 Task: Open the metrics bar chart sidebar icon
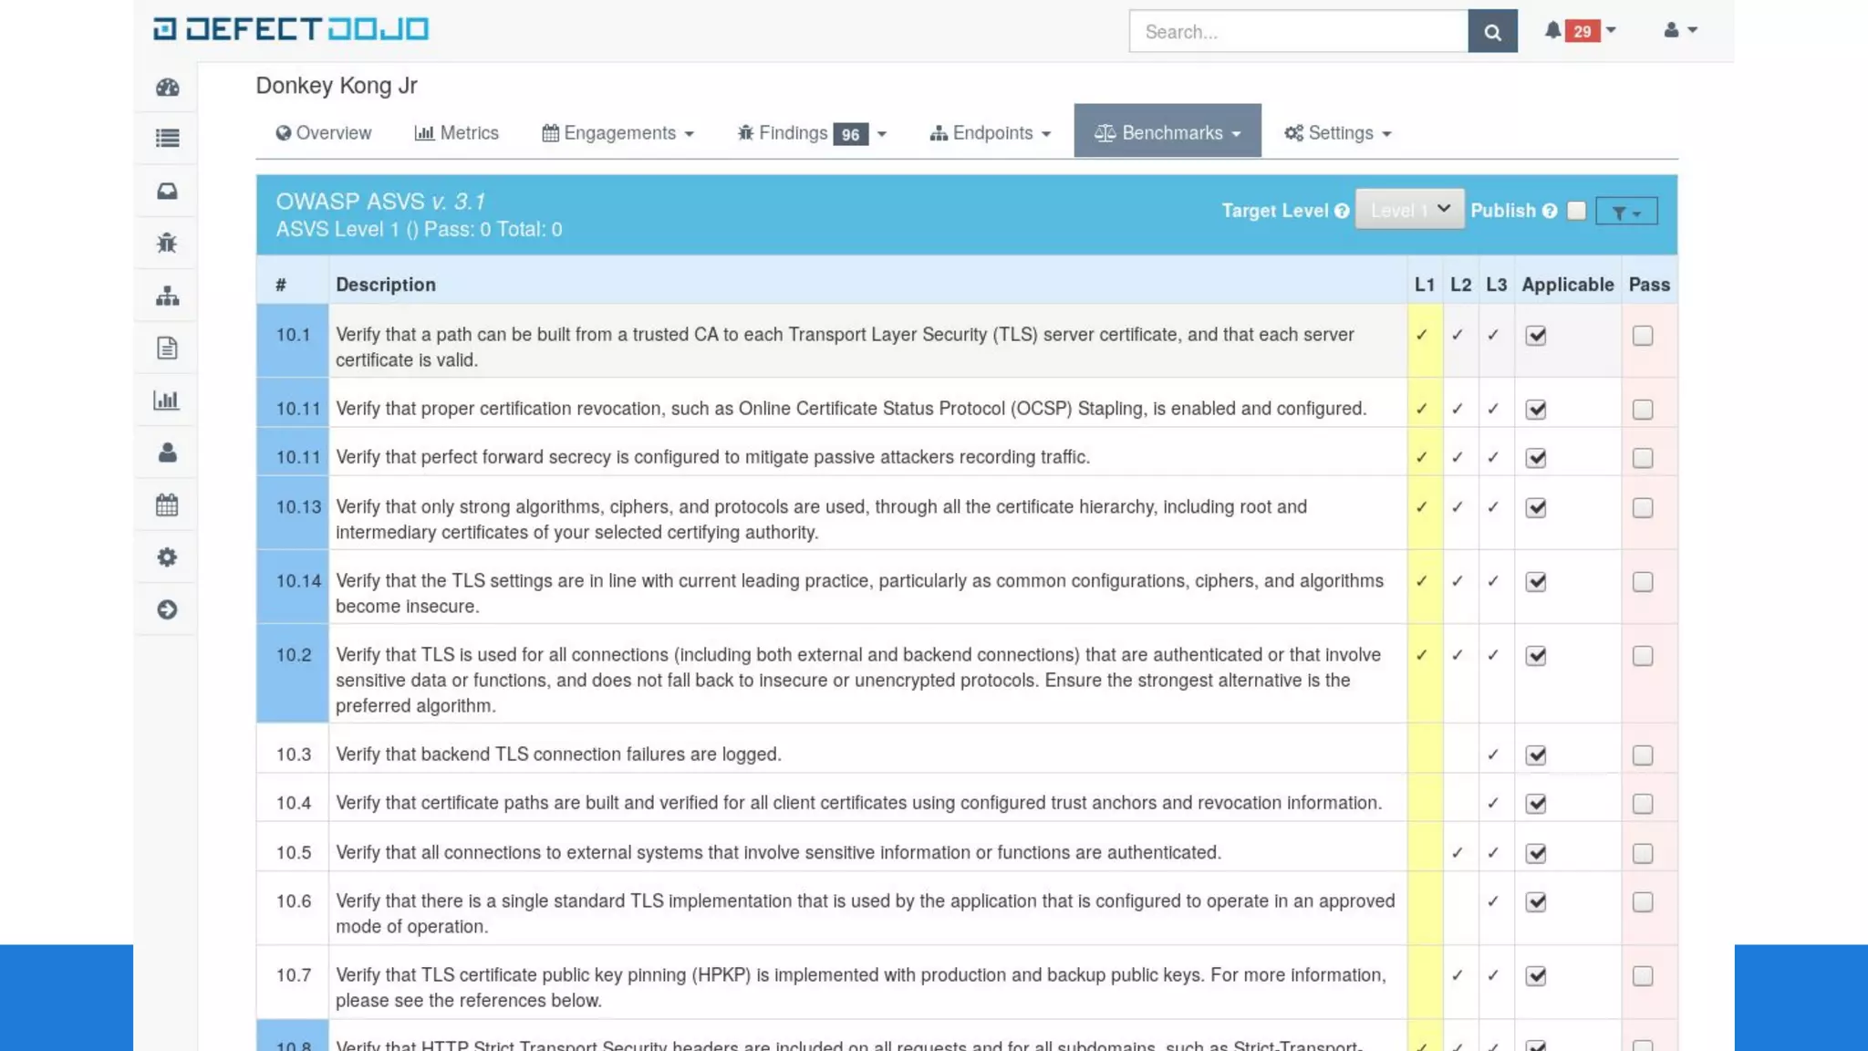click(x=167, y=401)
